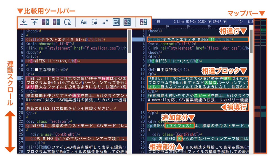Click line number 12 in left pane
The width and height of the screenshot is (276, 165).
[21, 78]
